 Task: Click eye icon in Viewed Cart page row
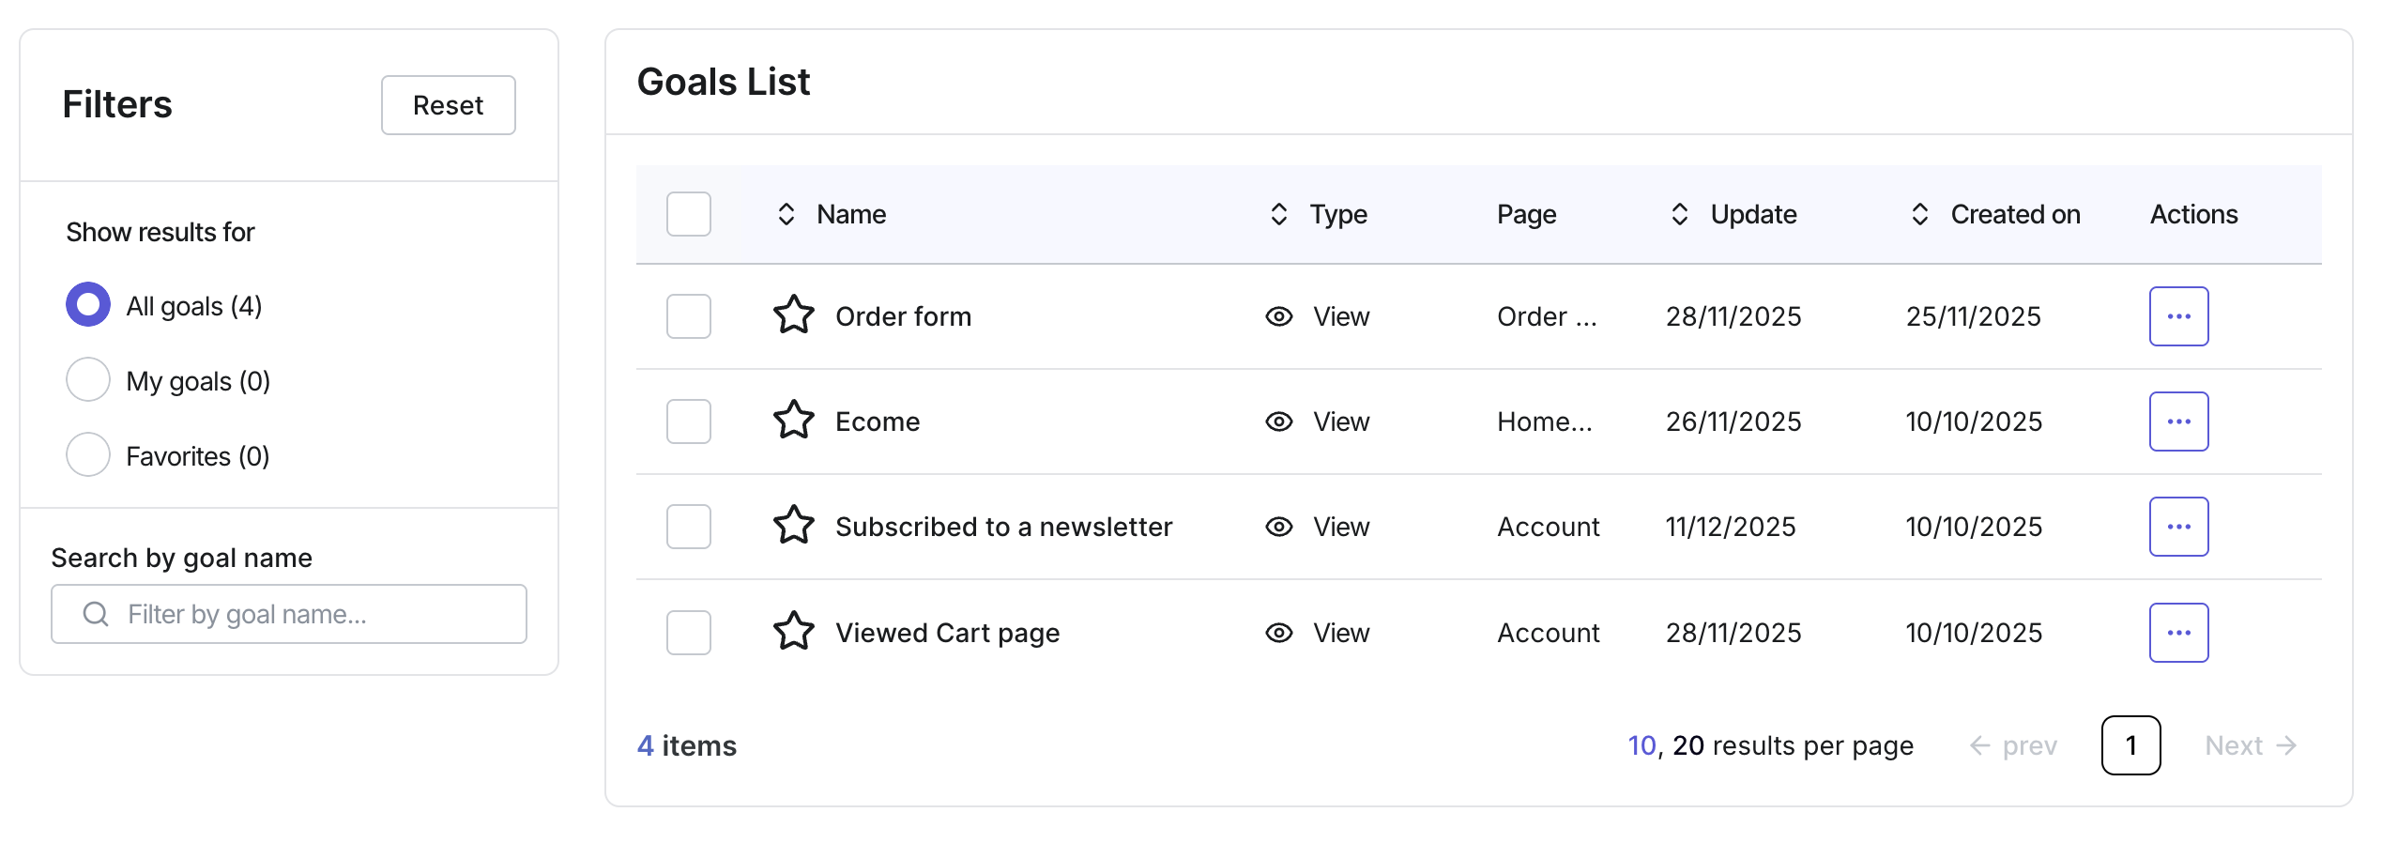point(1278,633)
